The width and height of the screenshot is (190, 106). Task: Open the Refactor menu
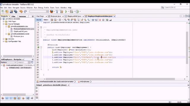pyautogui.click(x=30, y=8)
